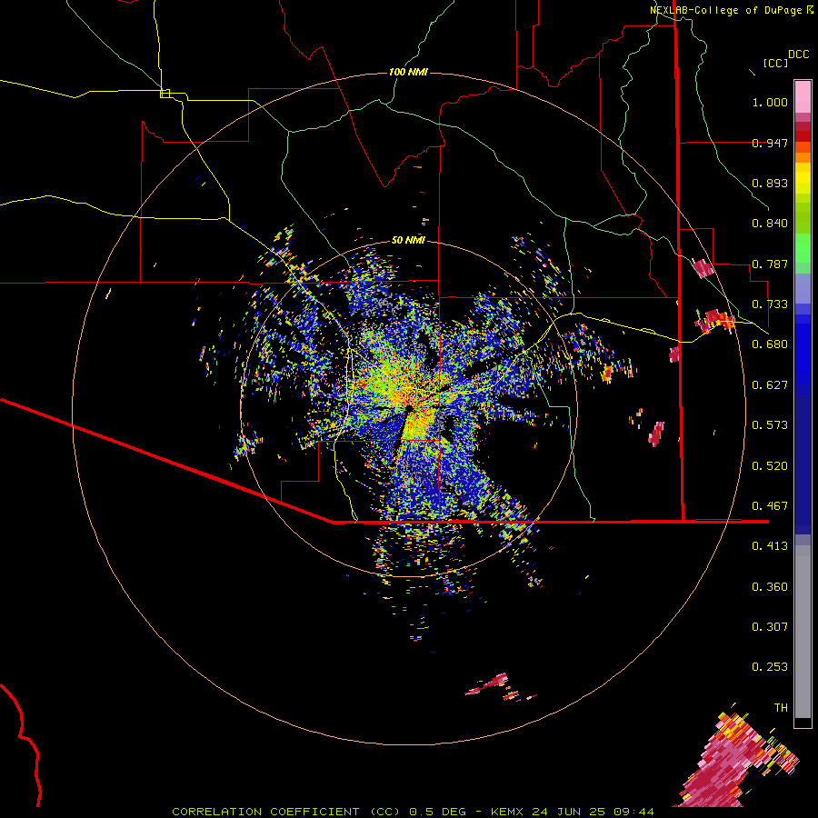Pick the light pink swatch beside 1.000
Viewport: 818px width, 818px height.
tap(803, 97)
